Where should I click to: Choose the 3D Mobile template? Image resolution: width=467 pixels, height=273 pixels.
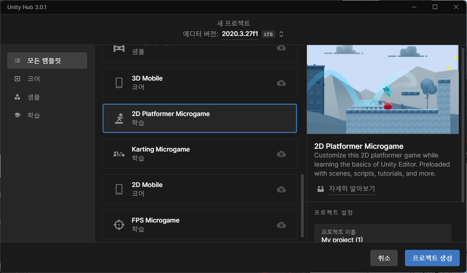coord(200,83)
